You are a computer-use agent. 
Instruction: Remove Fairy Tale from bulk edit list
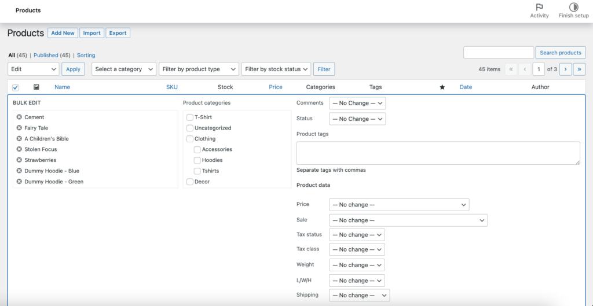(x=19, y=128)
